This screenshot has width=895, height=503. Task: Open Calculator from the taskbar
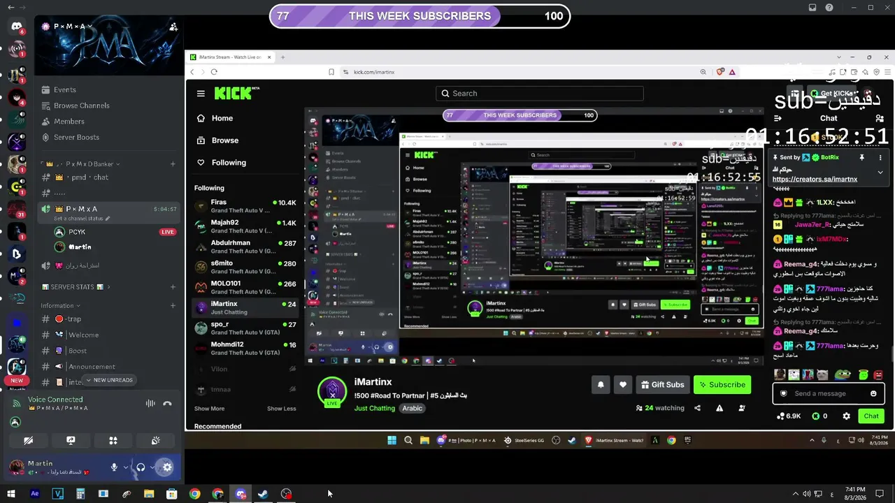[80, 494]
